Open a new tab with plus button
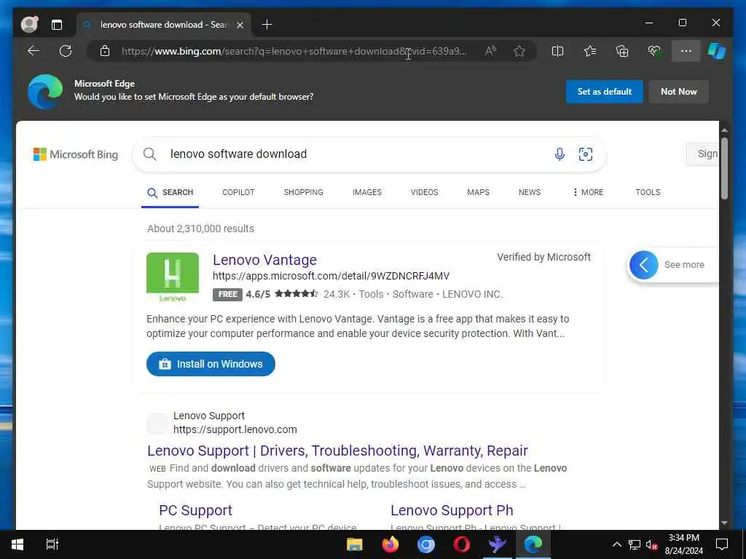This screenshot has width=746, height=559. [267, 24]
